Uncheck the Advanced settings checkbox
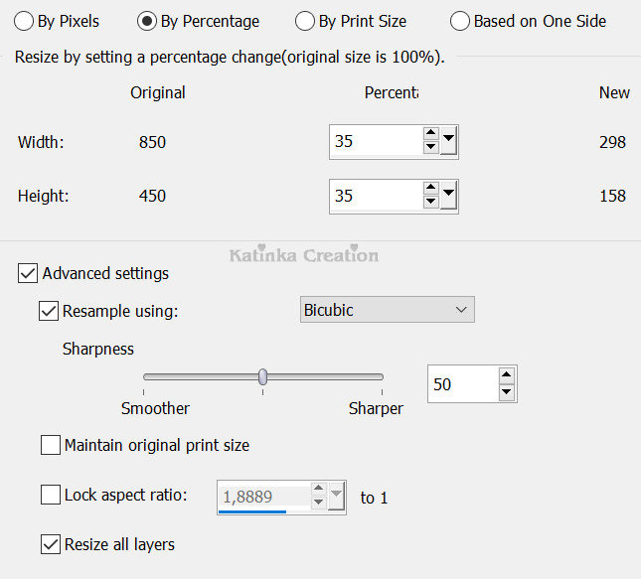The width and height of the screenshot is (641, 579). point(29,273)
